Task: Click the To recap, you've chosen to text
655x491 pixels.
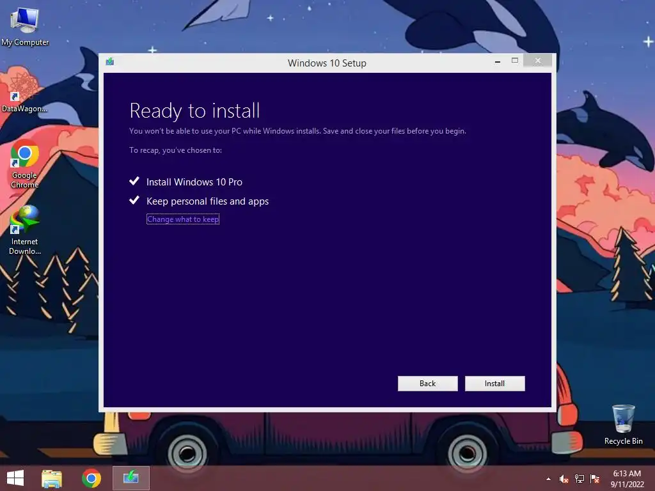Action: tap(175, 150)
